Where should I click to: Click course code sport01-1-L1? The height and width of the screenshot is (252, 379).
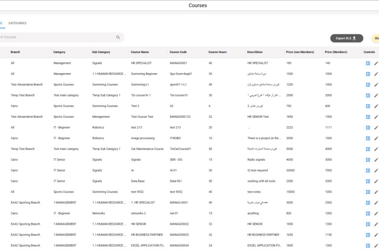[x=178, y=84]
